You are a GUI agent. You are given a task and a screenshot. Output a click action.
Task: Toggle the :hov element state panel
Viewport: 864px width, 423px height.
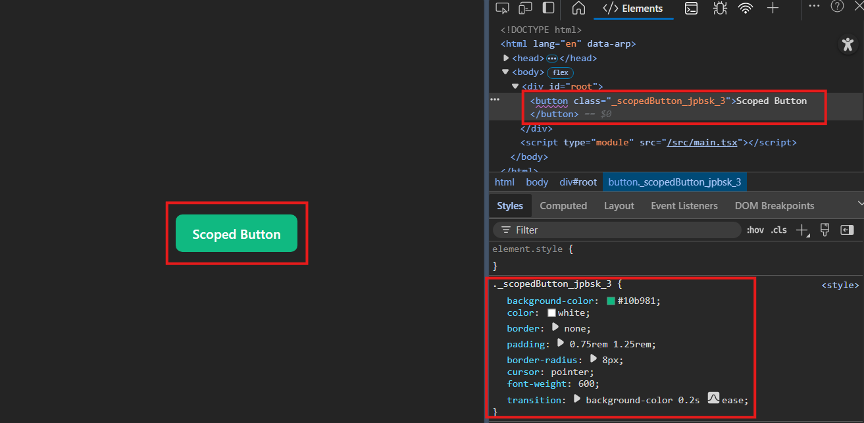click(755, 230)
